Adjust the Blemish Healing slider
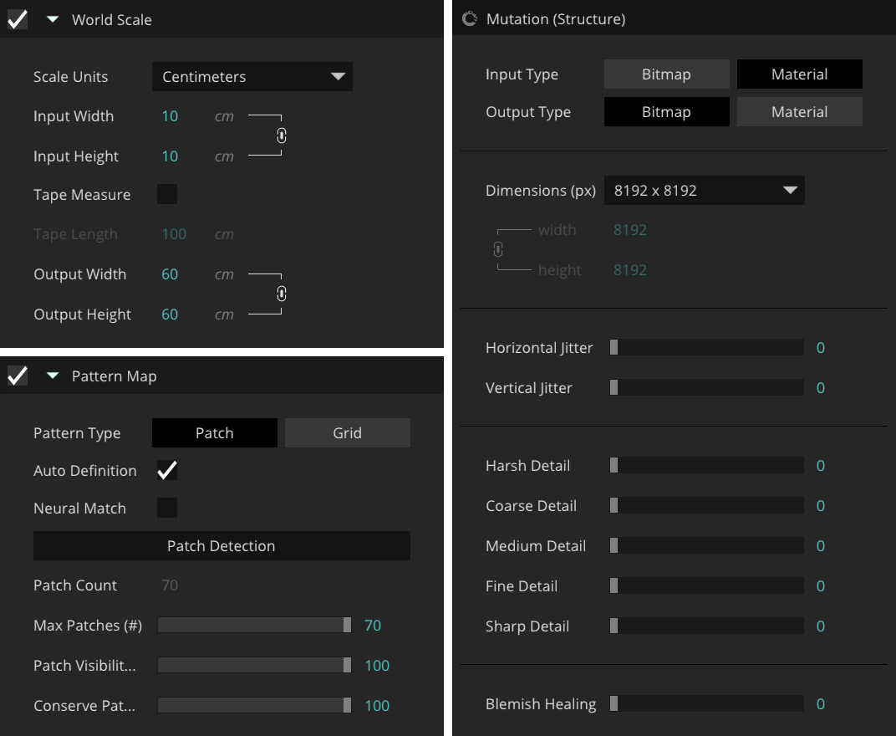The image size is (896, 736). (x=707, y=703)
